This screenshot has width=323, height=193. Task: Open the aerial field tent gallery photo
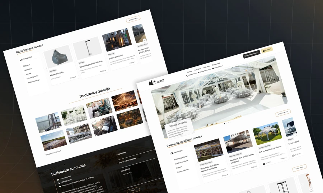point(53,140)
